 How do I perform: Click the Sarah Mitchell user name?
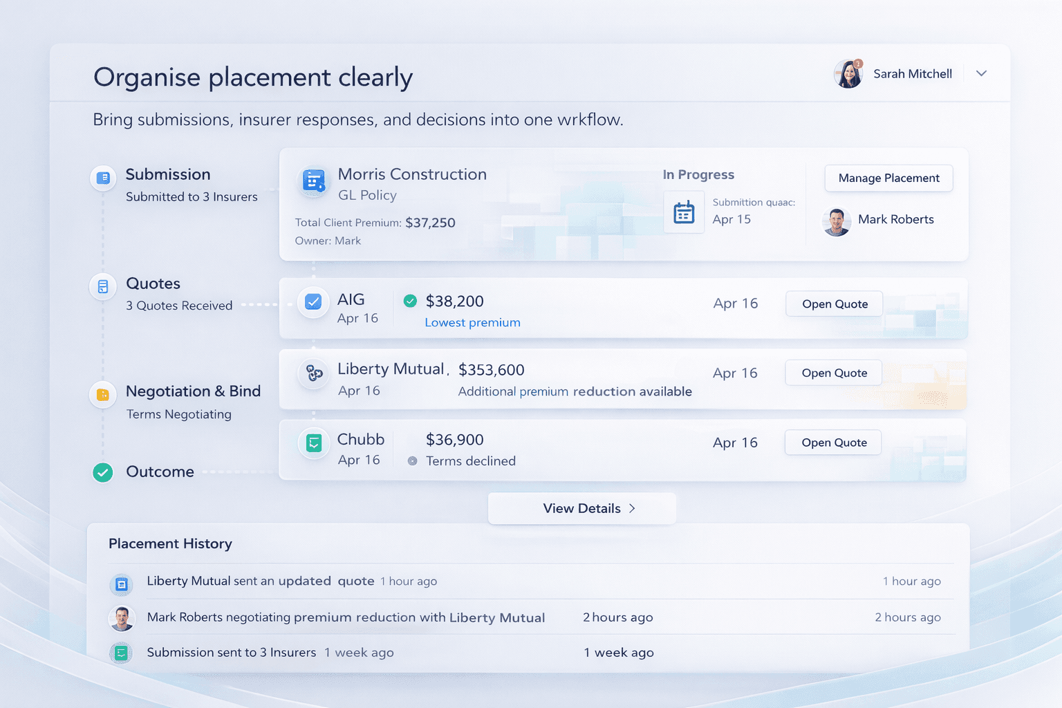tap(913, 74)
